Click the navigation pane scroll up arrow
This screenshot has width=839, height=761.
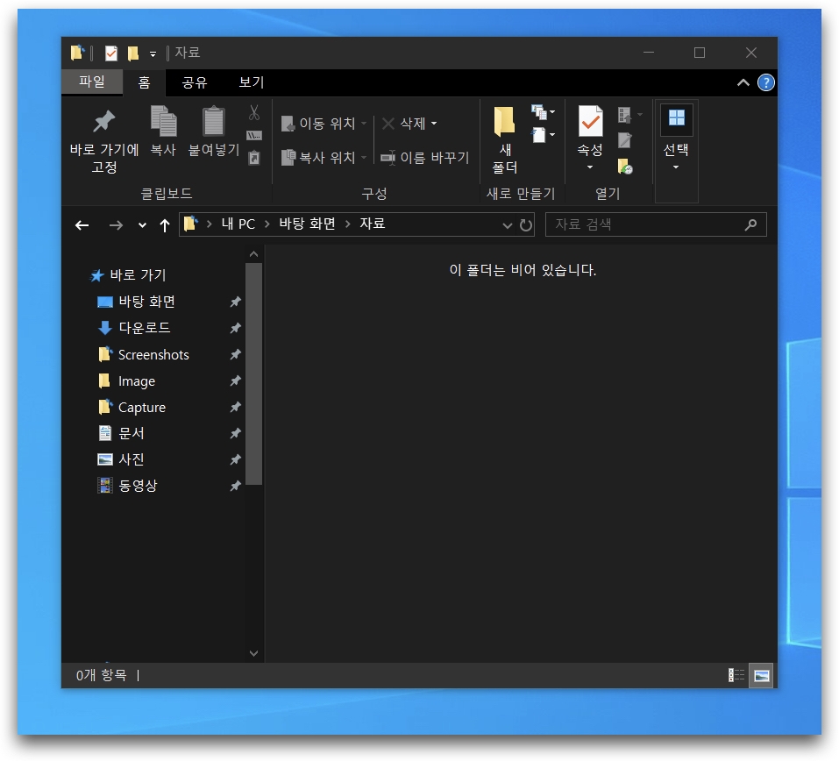tap(253, 254)
